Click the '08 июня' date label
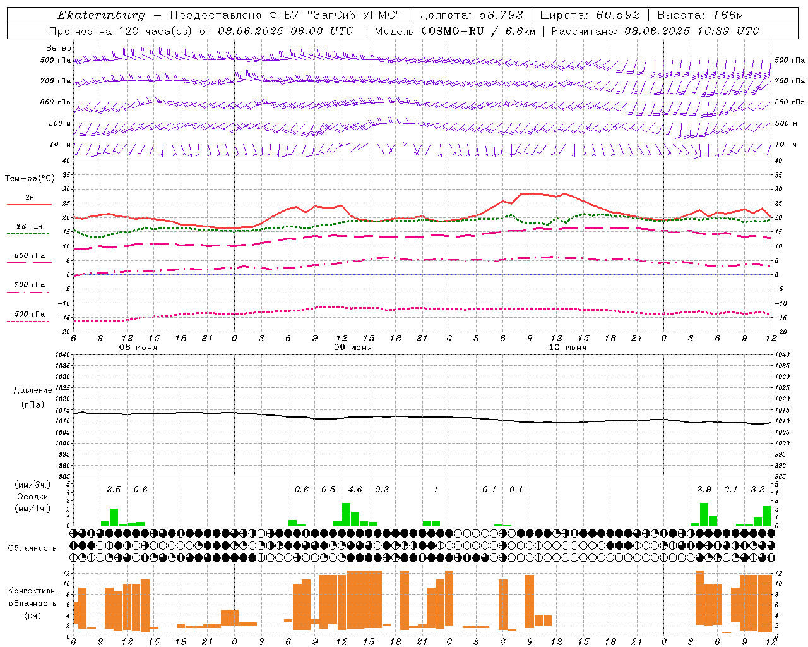The image size is (808, 647). click(x=138, y=348)
